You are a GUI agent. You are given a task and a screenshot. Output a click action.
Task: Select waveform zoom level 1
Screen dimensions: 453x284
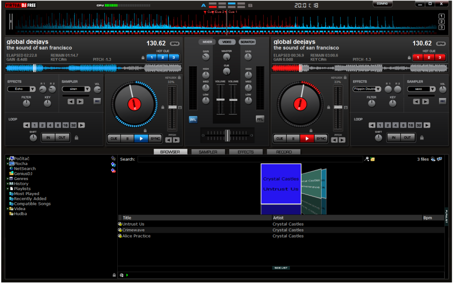pyautogui.click(x=441, y=16)
